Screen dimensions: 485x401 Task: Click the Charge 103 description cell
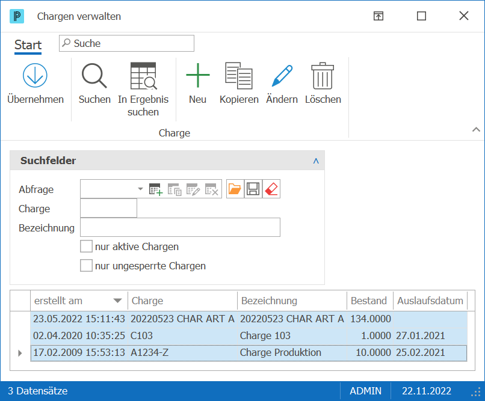[292, 336]
